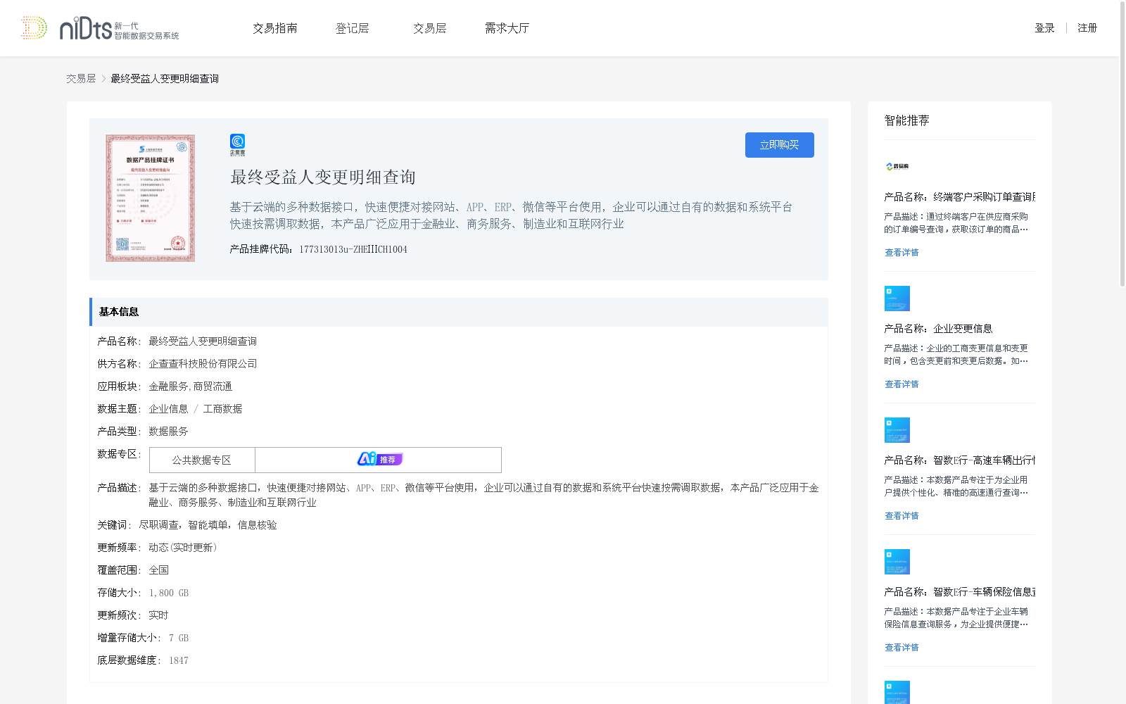Click the AI 推荐 badge
Viewport: 1126px width, 704px height.
pyautogui.click(x=379, y=460)
